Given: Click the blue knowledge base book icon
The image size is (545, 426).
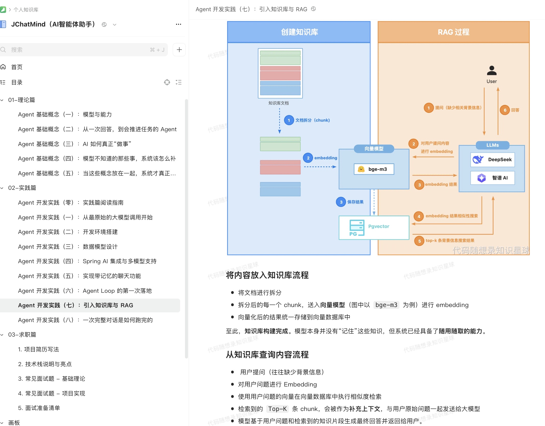Looking at the screenshot, I should click(x=3, y=24).
